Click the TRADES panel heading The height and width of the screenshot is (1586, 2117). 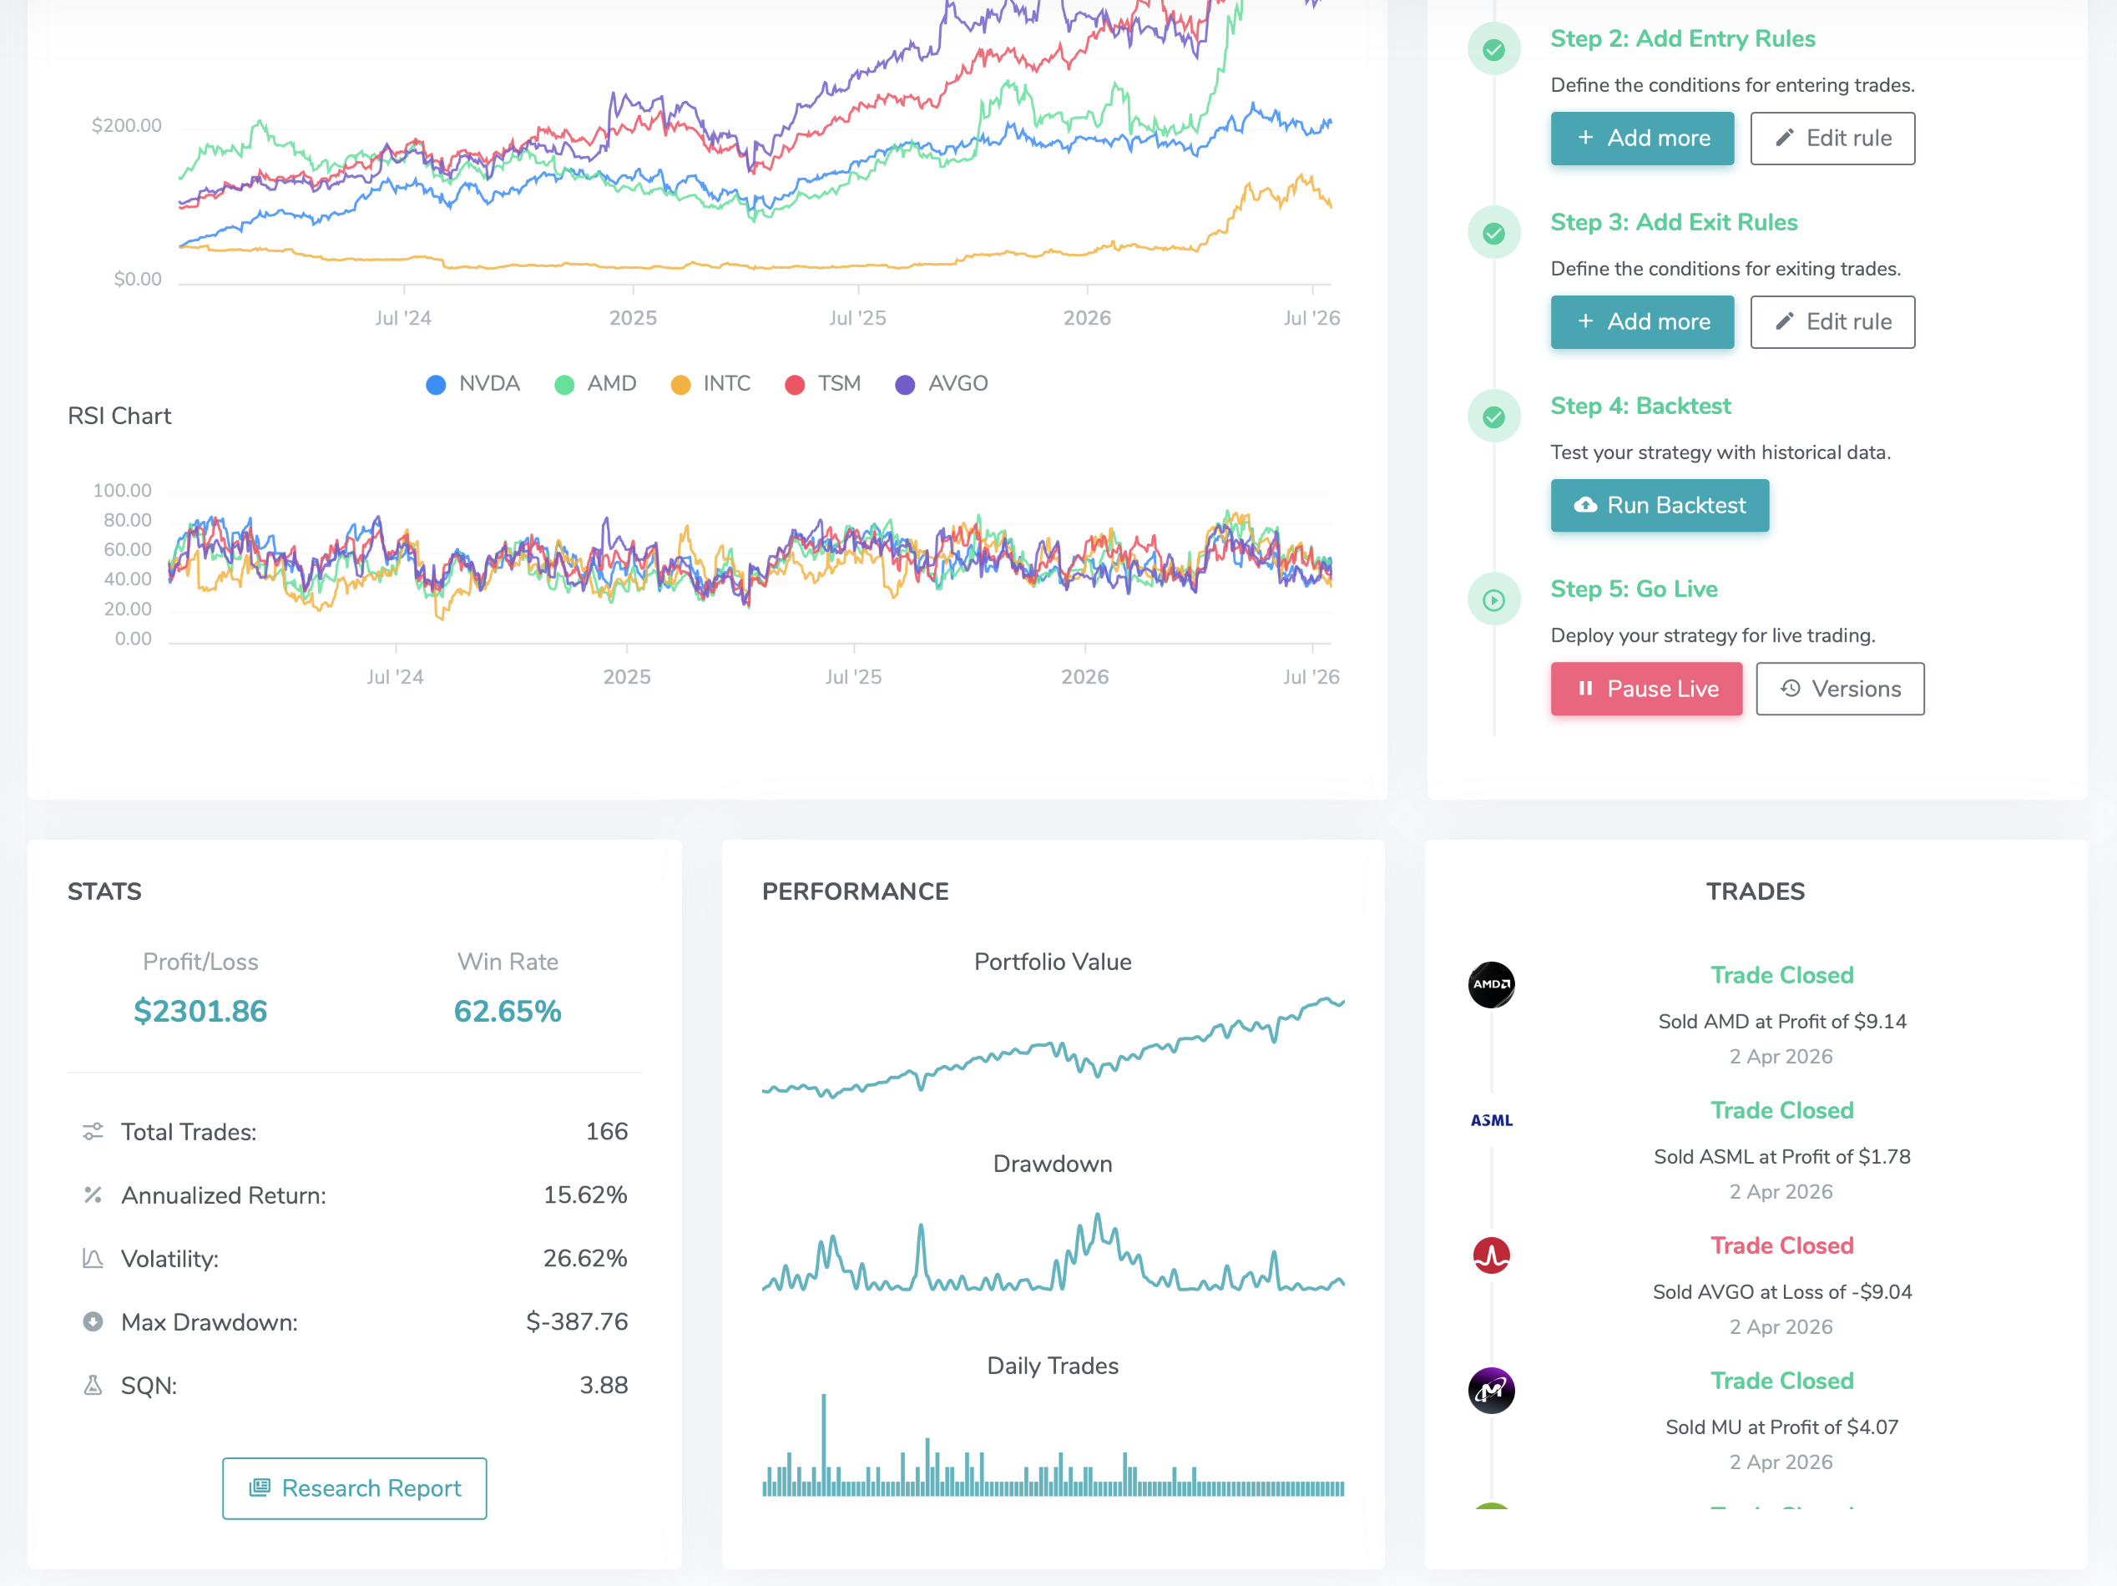pos(1756,891)
